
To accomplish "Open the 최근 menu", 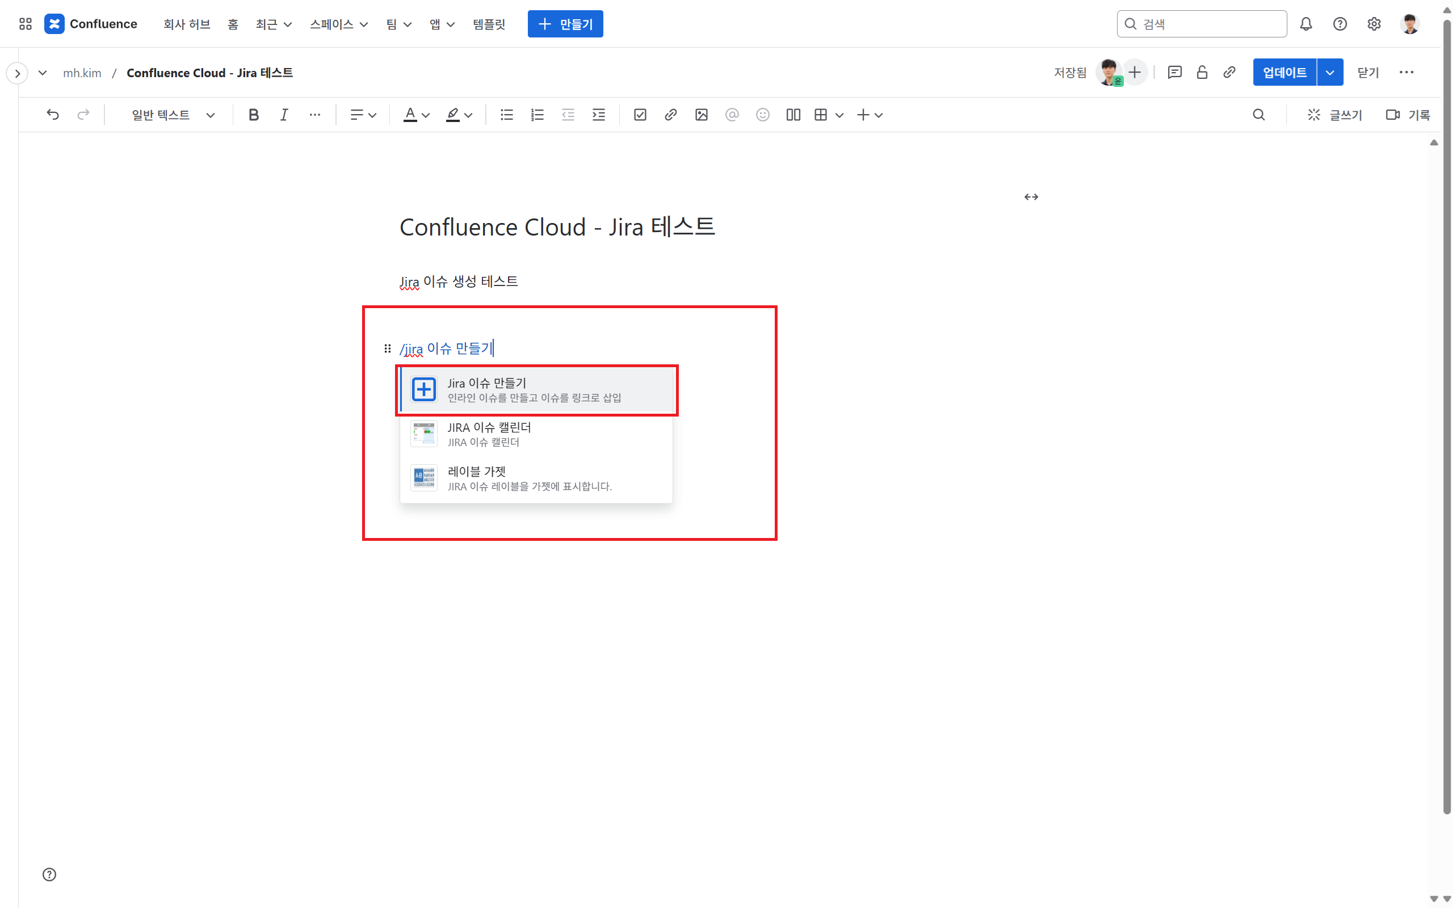I will (x=274, y=24).
